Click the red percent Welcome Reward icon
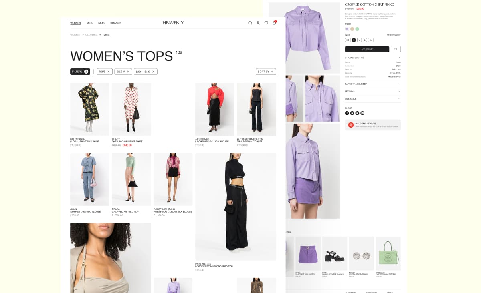This screenshot has height=293, width=481. click(x=351, y=125)
